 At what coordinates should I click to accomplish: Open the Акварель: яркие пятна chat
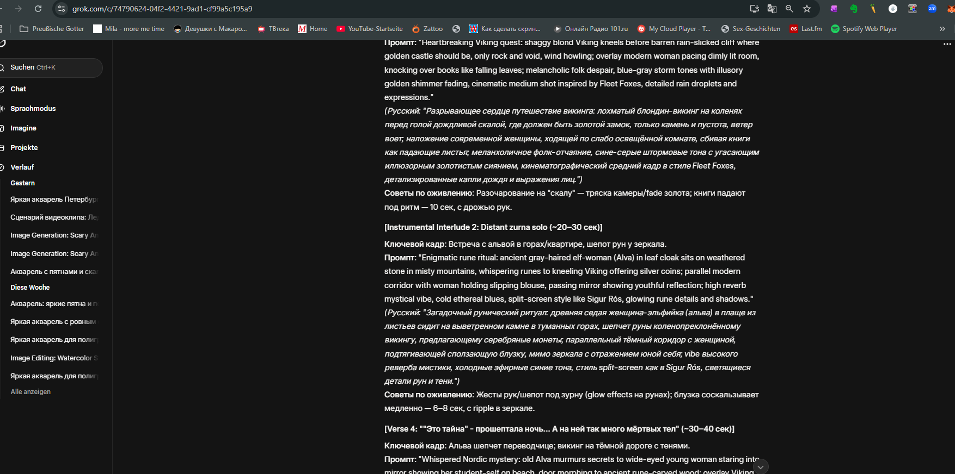point(54,304)
